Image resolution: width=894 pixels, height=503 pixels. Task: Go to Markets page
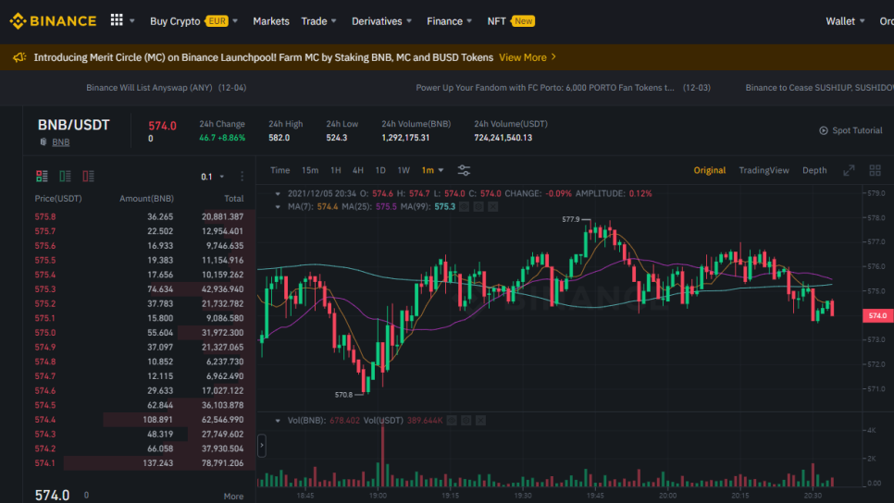pos(271,21)
